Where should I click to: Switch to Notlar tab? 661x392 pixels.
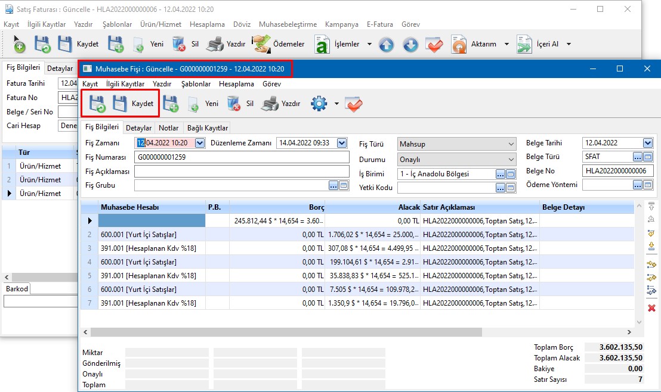coord(169,128)
